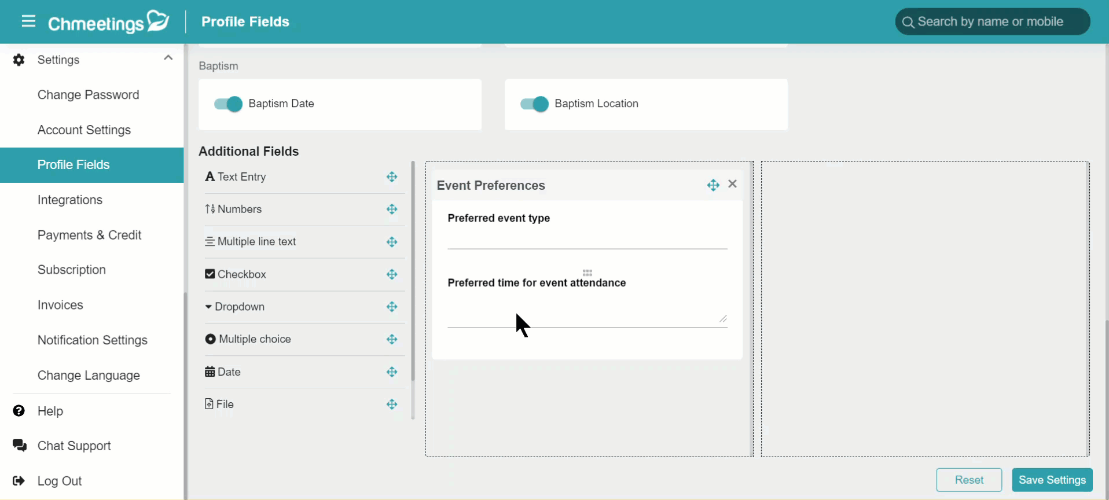Open Subscription page
The width and height of the screenshot is (1109, 500).
coord(72,270)
